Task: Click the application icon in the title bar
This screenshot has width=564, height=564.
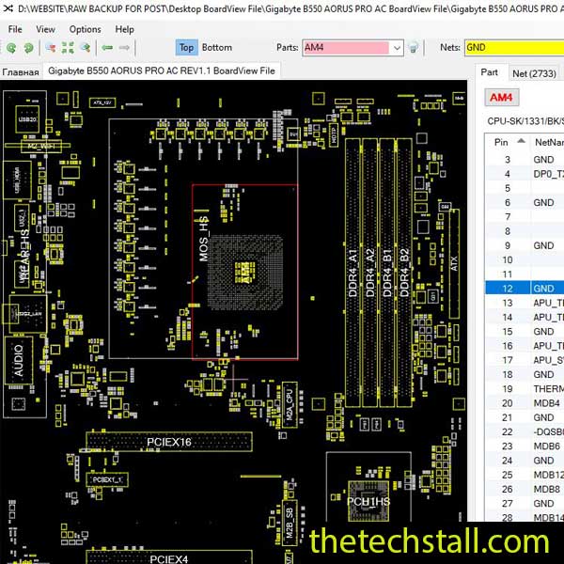Action: [x=8, y=8]
